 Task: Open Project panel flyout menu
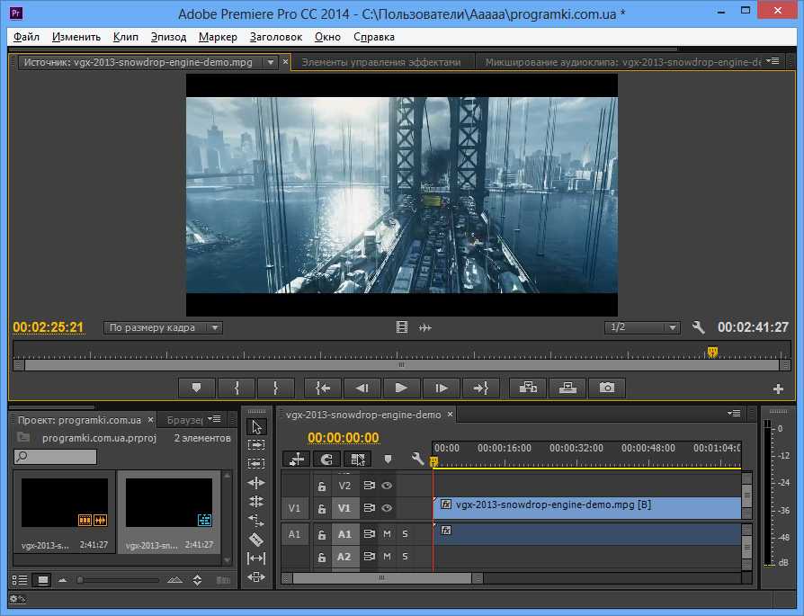pos(214,420)
